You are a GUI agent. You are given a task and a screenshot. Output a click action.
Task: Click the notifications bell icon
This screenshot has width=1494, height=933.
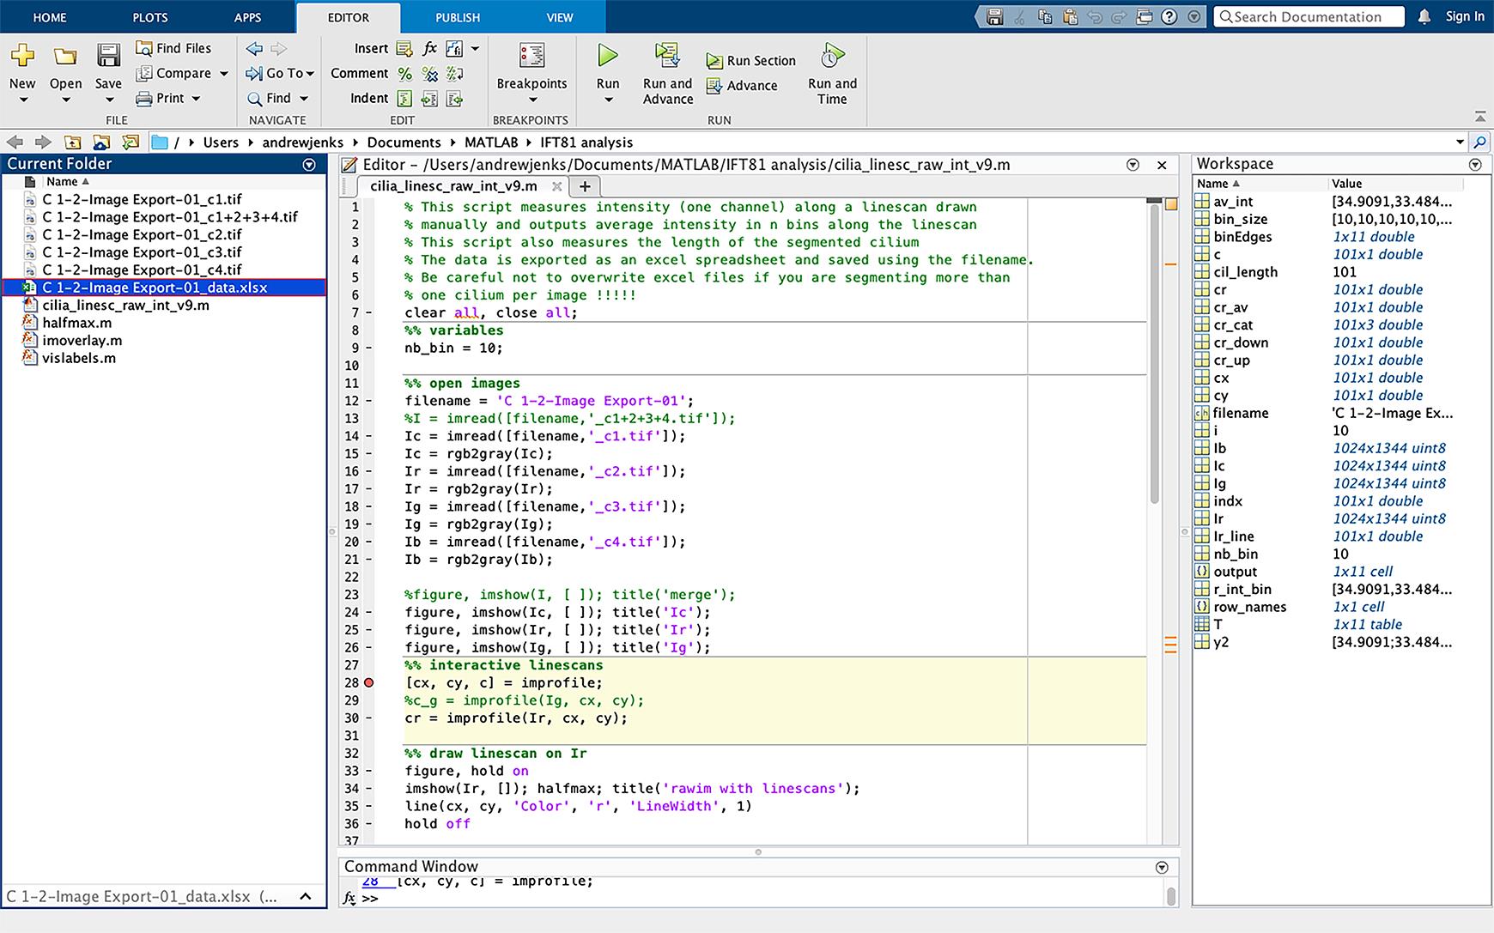[x=1424, y=17]
